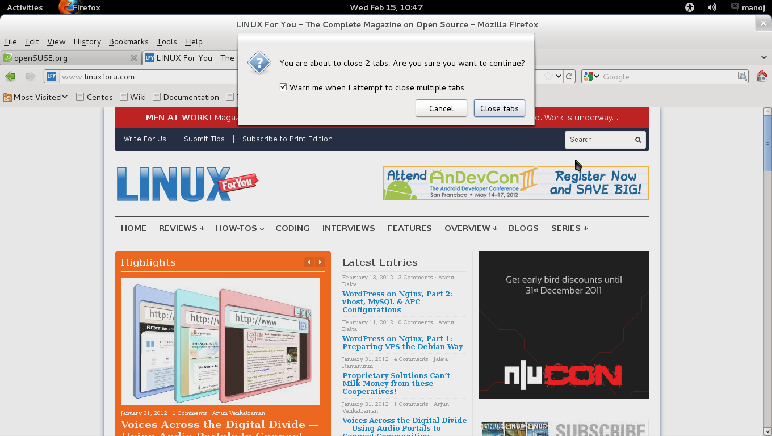Open the list all tabs arrow
Viewport: 772px width, 436px height.
764,57
